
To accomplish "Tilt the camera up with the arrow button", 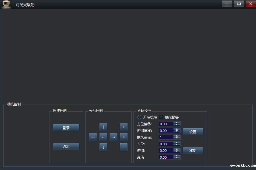I will tap(103, 127).
